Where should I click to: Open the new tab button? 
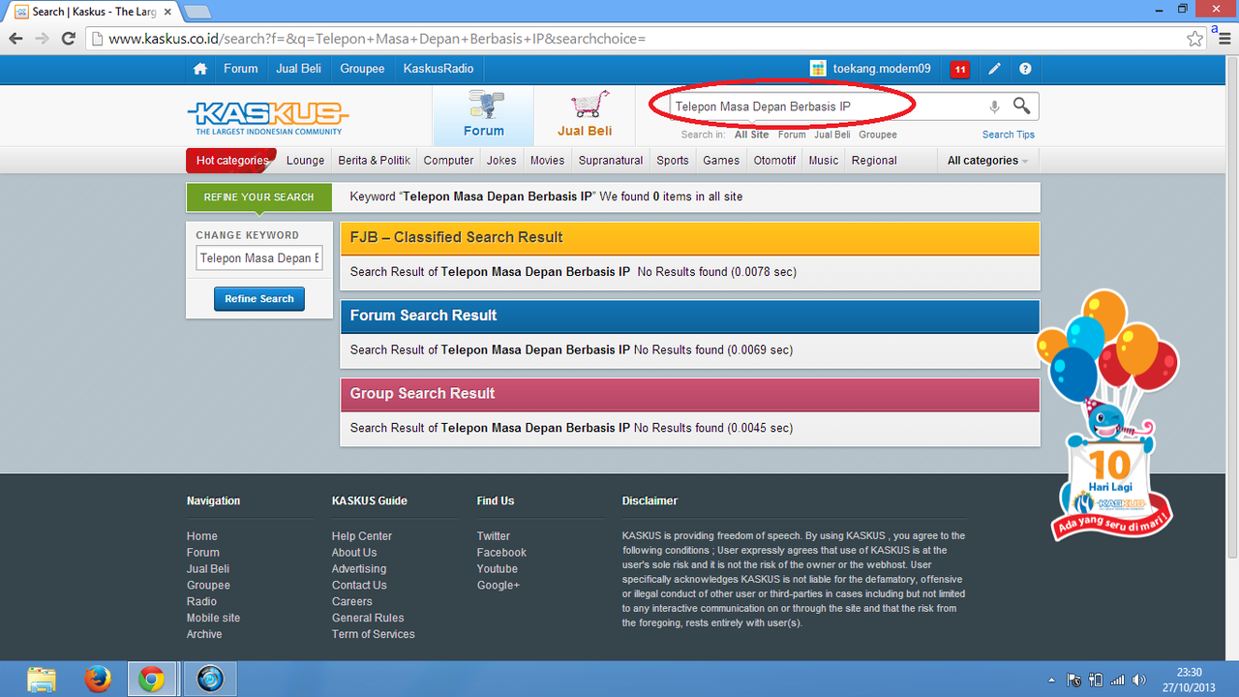197,12
